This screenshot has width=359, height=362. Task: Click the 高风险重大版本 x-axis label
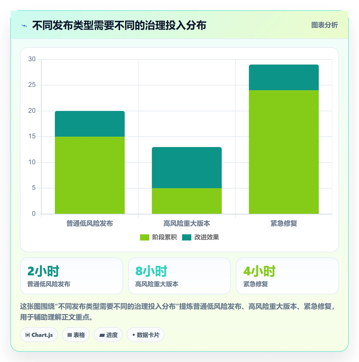(x=187, y=224)
